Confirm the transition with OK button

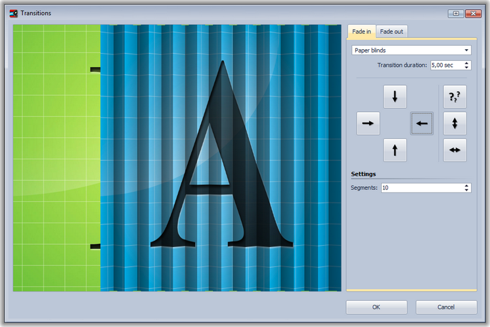376,307
